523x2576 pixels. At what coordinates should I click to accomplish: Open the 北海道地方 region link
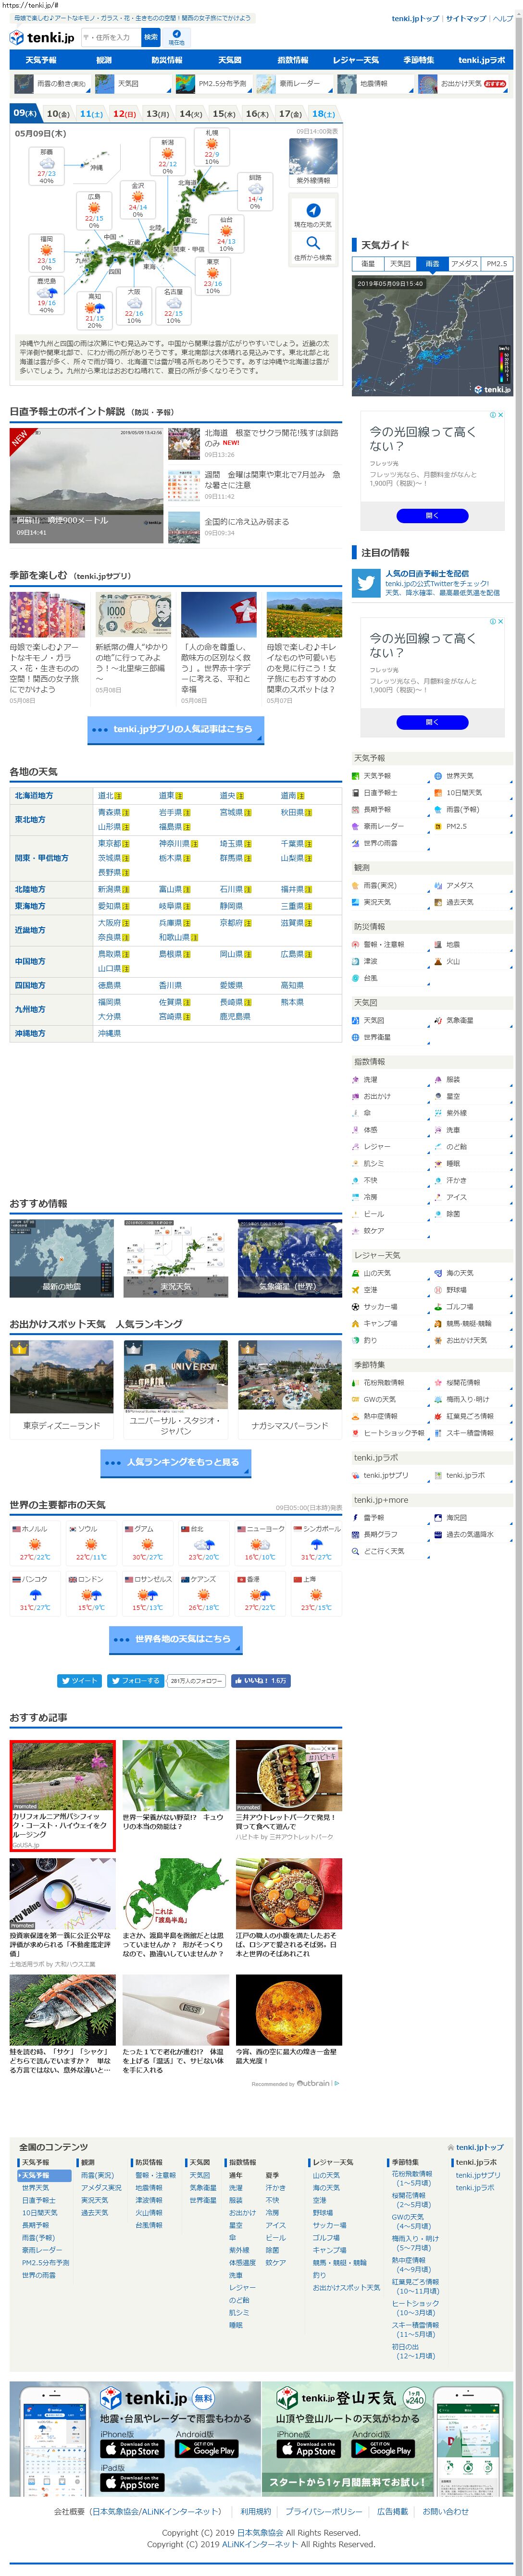click(34, 796)
